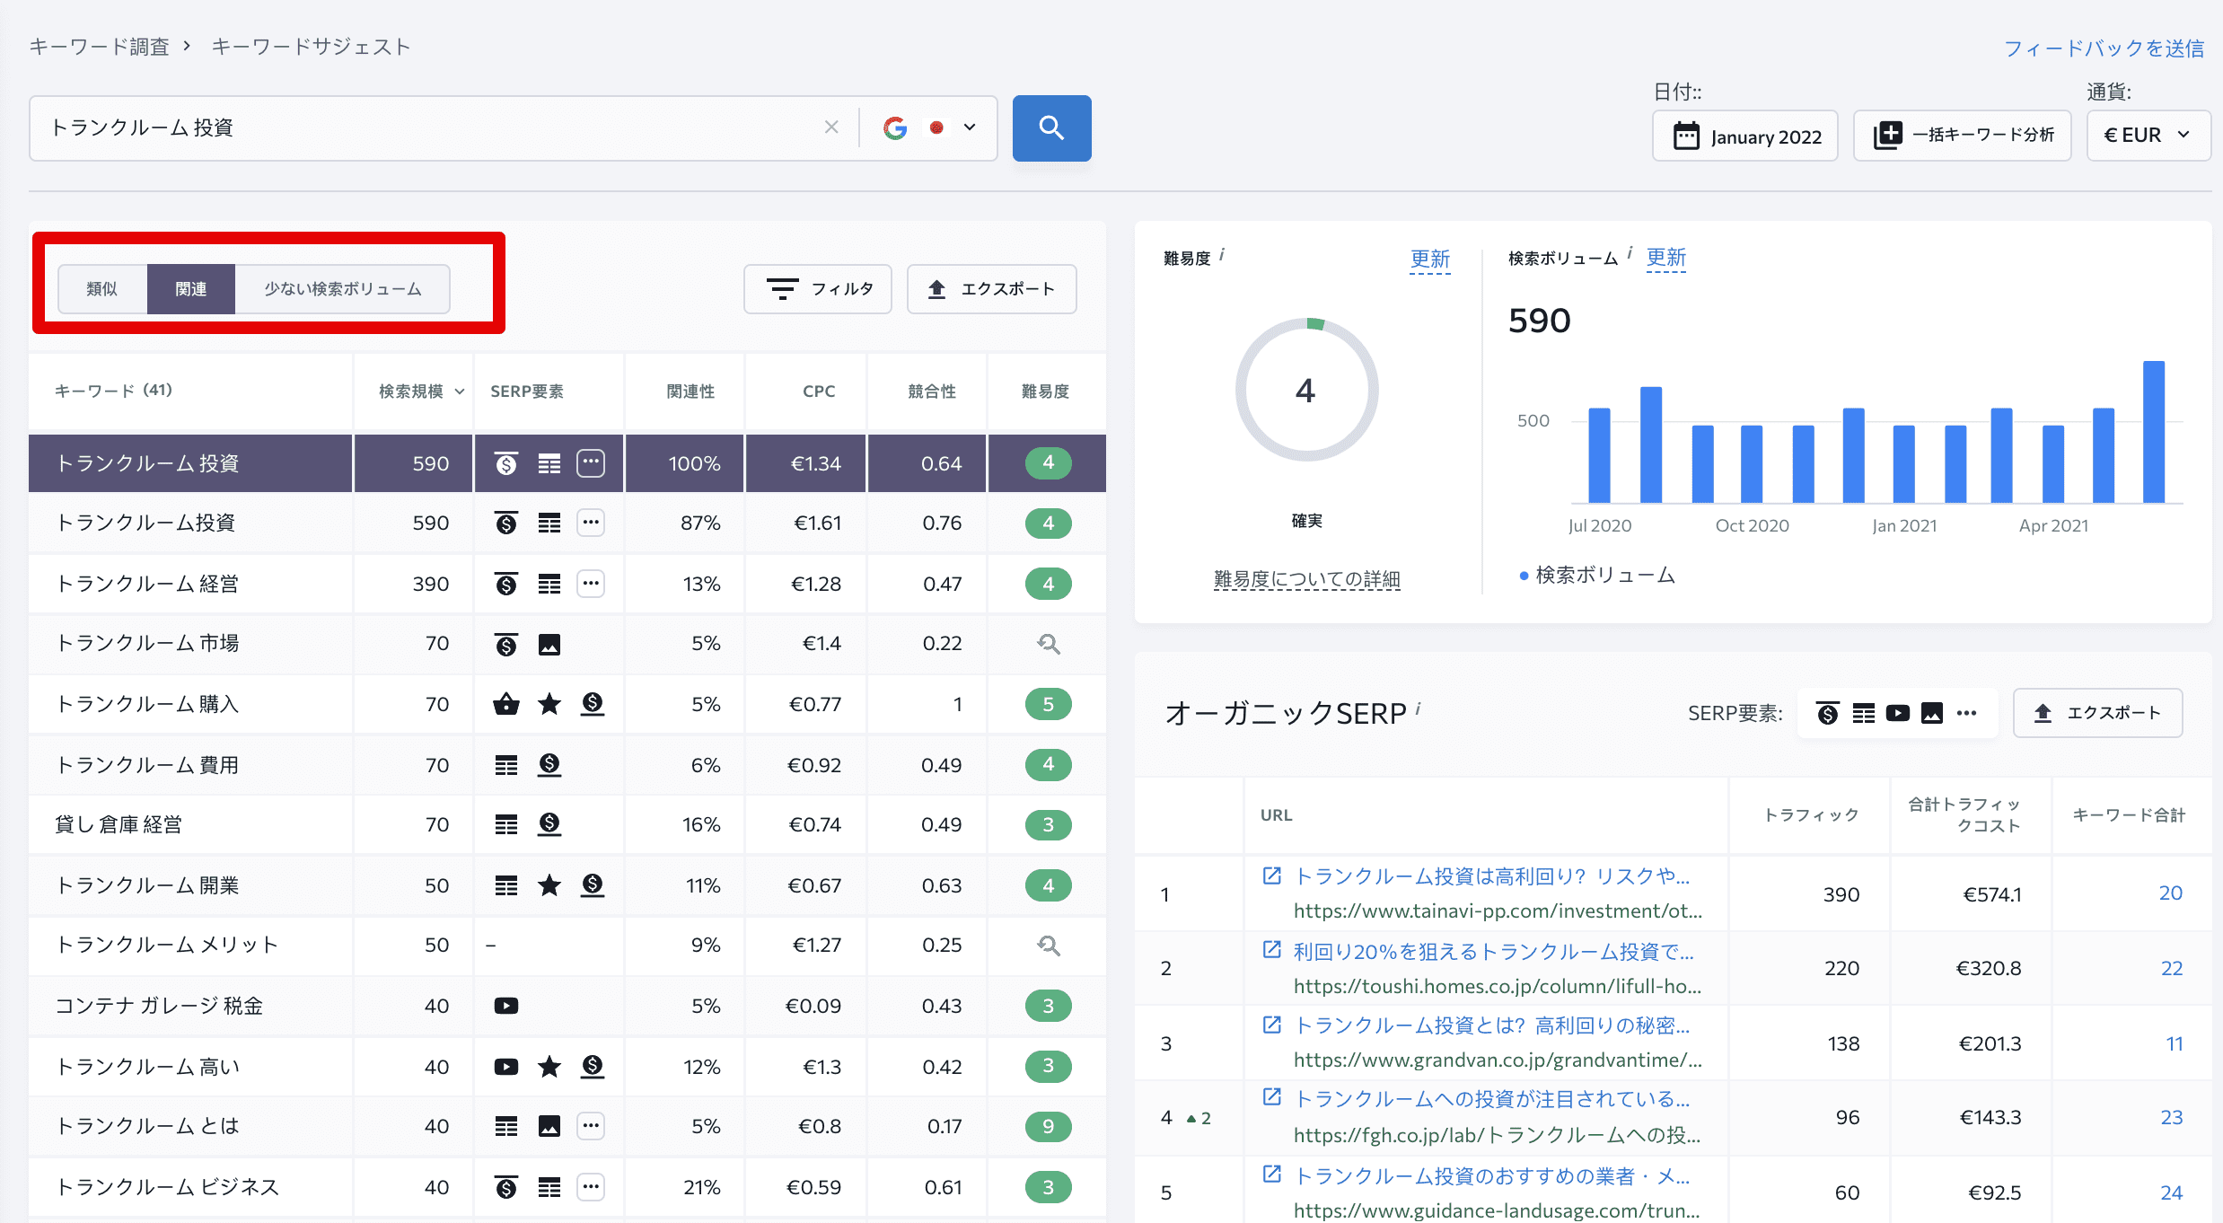Viewport: 2223px width, 1223px height.
Task: Click the image icon in SERP要素 filter bar
Action: (x=1932, y=713)
